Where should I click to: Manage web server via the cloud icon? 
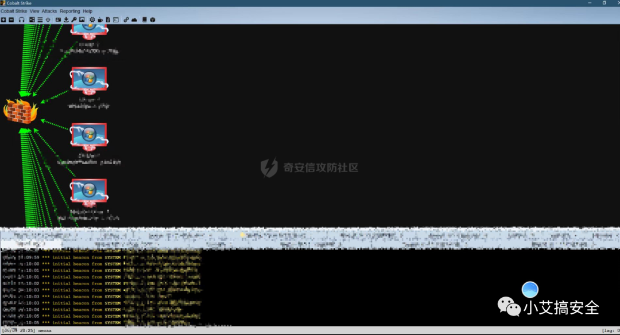[x=134, y=20]
